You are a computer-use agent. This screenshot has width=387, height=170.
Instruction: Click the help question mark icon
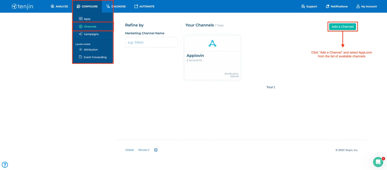pyautogui.click(x=5, y=165)
